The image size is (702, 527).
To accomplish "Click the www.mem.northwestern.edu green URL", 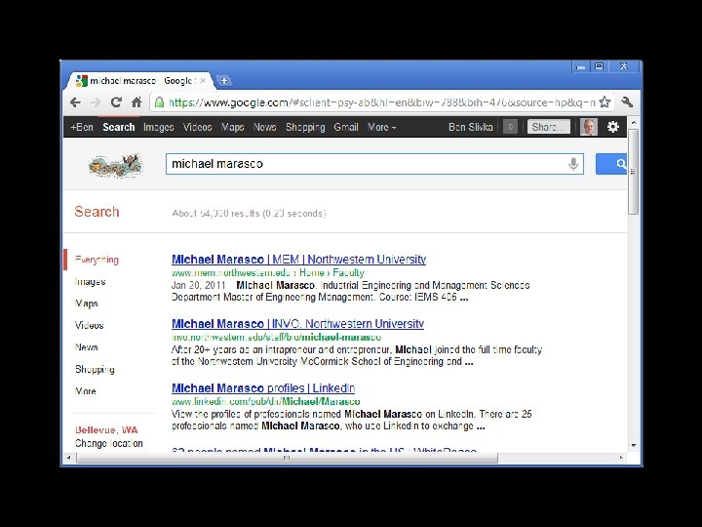I will 268,273.
